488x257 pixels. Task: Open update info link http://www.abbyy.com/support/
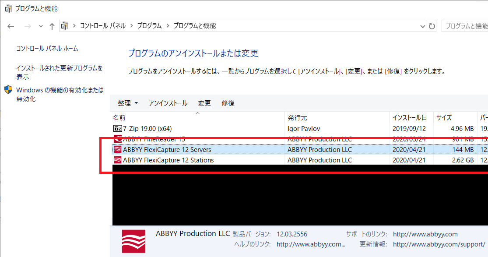pos(439,244)
